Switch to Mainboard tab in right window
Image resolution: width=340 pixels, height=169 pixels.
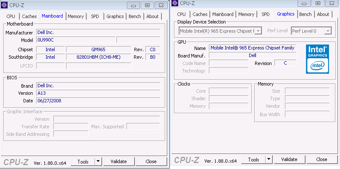click(x=223, y=14)
